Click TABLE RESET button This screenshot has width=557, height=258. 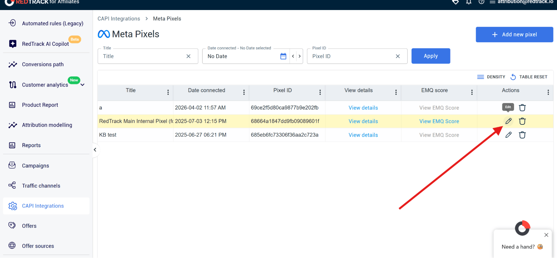(529, 77)
